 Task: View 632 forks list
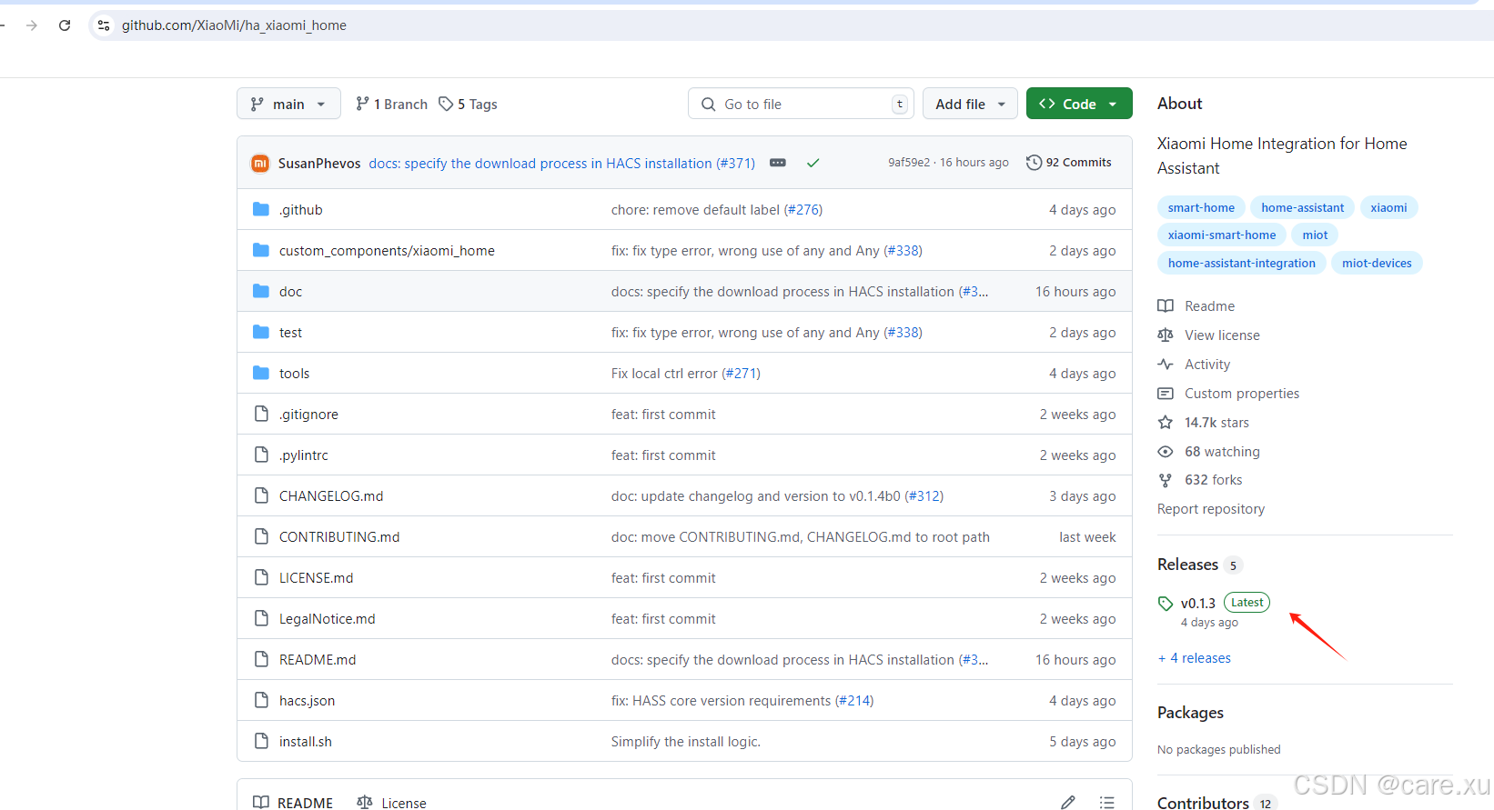[x=1199, y=479]
